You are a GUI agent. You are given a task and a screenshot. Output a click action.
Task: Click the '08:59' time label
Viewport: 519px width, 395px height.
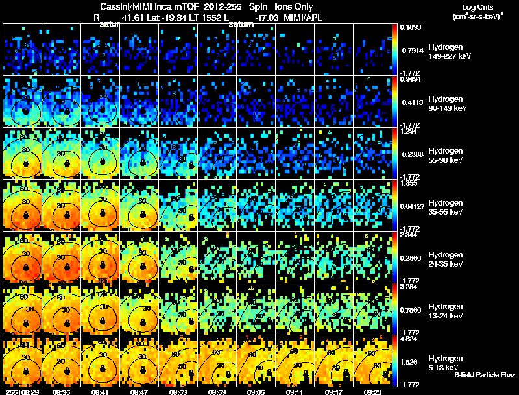point(217,392)
